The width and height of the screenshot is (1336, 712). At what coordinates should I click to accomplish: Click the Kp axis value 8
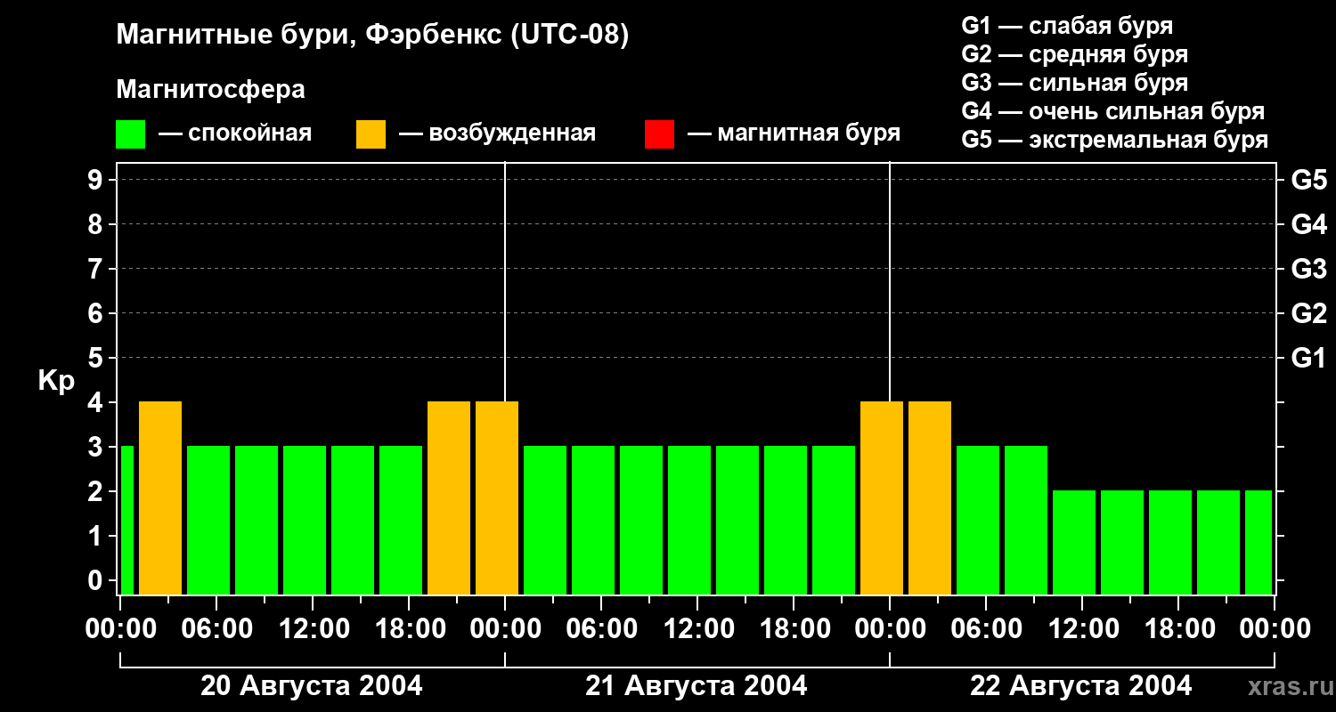(97, 224)
